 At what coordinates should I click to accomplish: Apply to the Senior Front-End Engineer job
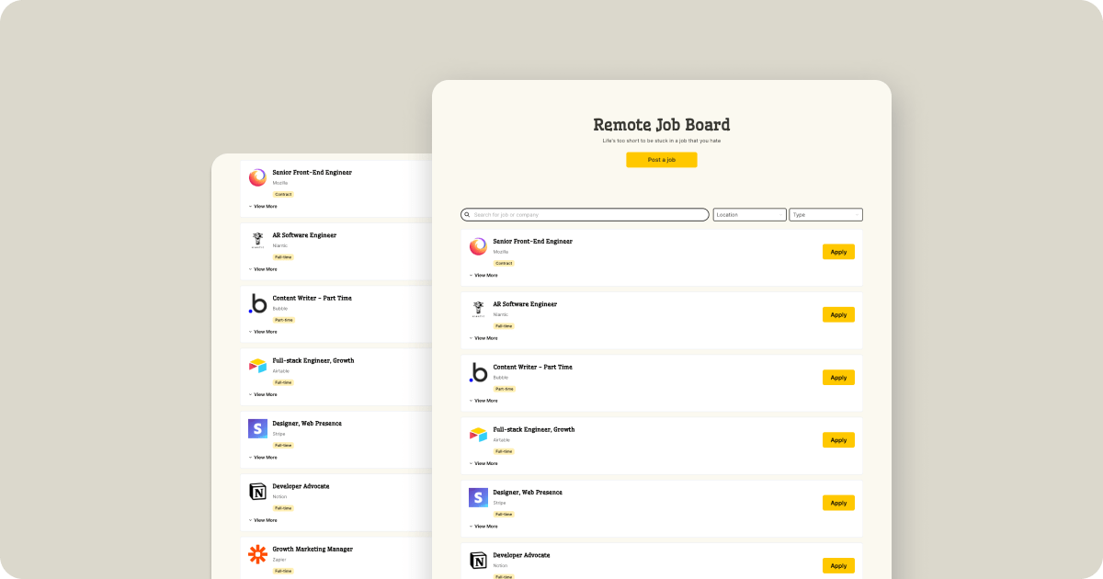pyautogui.click(x=838, y=252)
